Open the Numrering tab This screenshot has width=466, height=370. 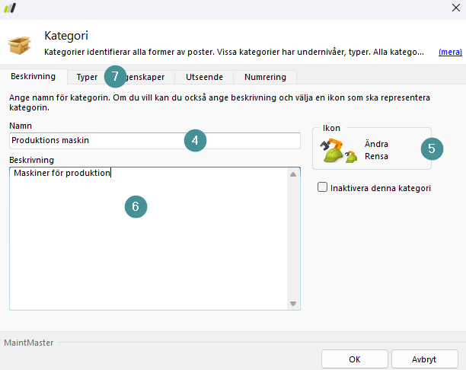pyautogui.click(x=265, y=77)
